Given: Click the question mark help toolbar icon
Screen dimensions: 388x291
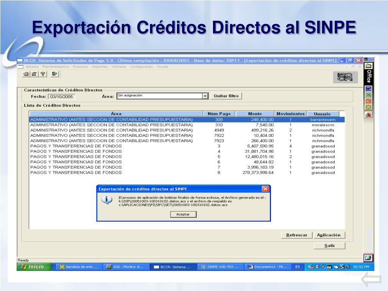Looking at the screenshot, I should coord(43,74).
